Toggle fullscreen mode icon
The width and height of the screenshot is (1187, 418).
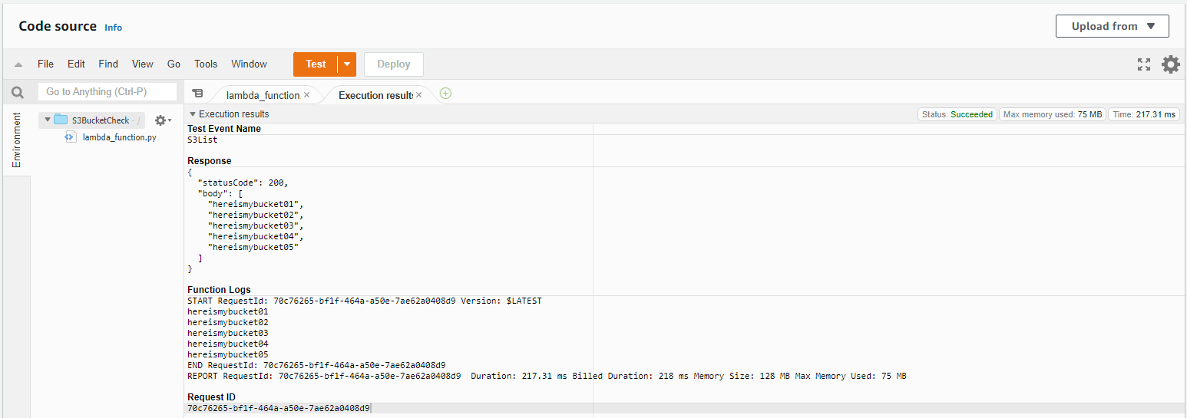click(1144, 64)
